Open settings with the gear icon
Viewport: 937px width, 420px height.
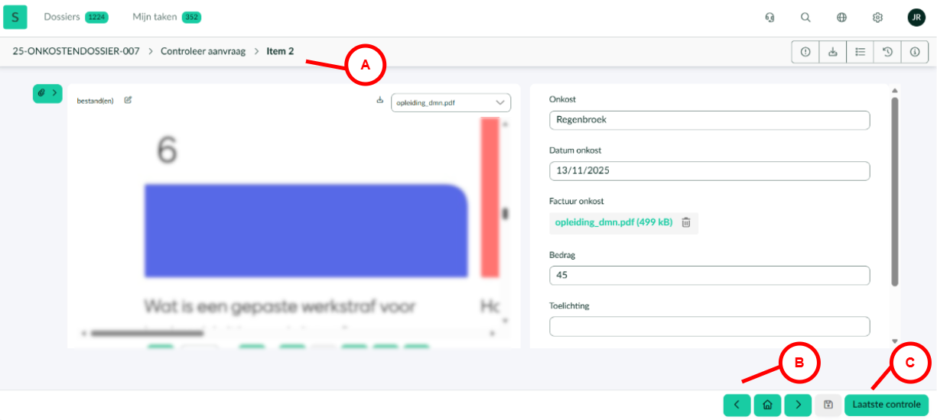point(877,18)
